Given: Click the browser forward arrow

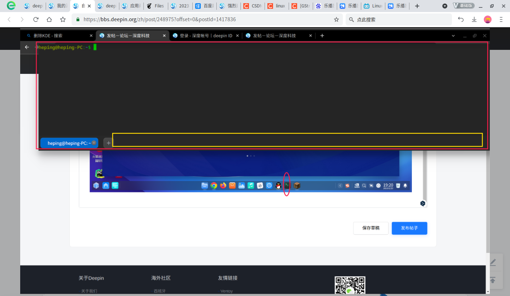Looking at the screenshot, I should (x=22, y=19).
